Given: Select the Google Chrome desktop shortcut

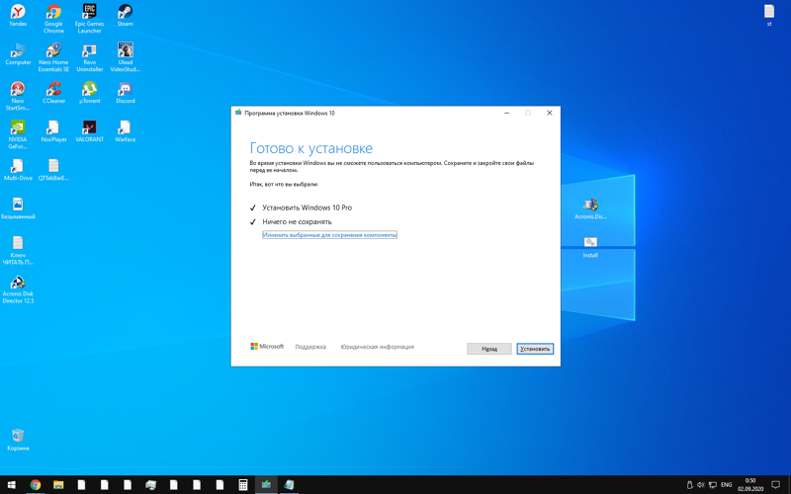Looking at the screenshot, I should (53, 19).
